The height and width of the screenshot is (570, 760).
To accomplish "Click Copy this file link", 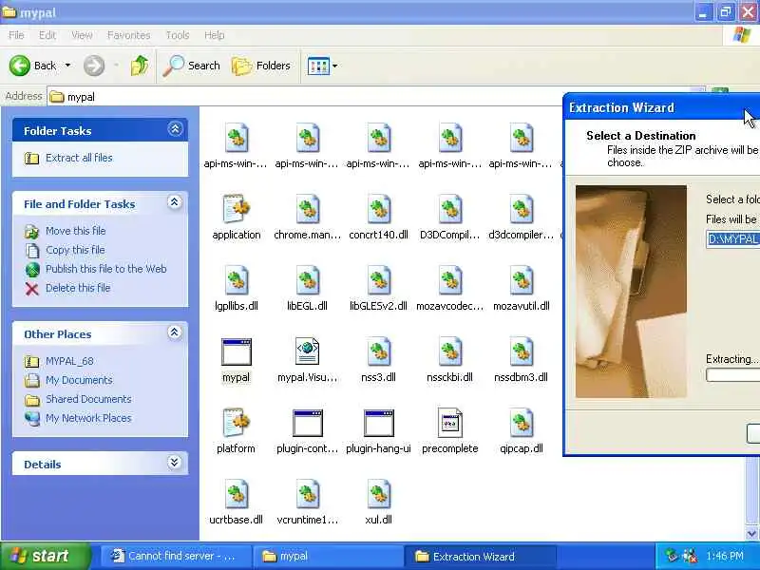I will pos(75,250).
